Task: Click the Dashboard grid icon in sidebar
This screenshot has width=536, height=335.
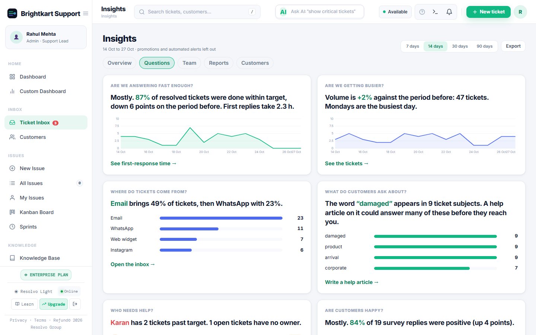Action: [12, 77]
